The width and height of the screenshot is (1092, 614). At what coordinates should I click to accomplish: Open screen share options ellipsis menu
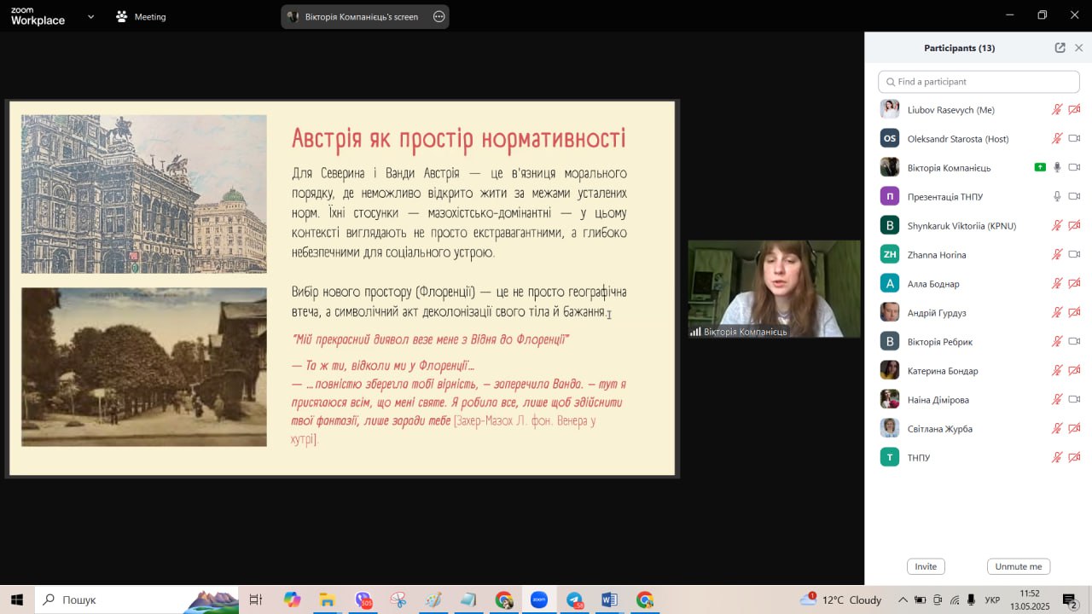tap(439, 16)
